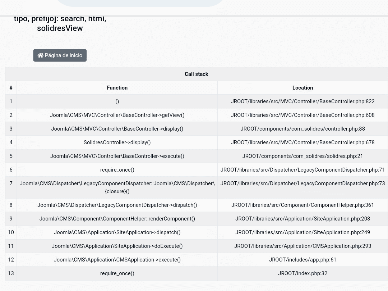The height and width of the screenshot is (291, 388).
Task: Select the BaseController->getView() function cell
Action: (x=117, y=115)
